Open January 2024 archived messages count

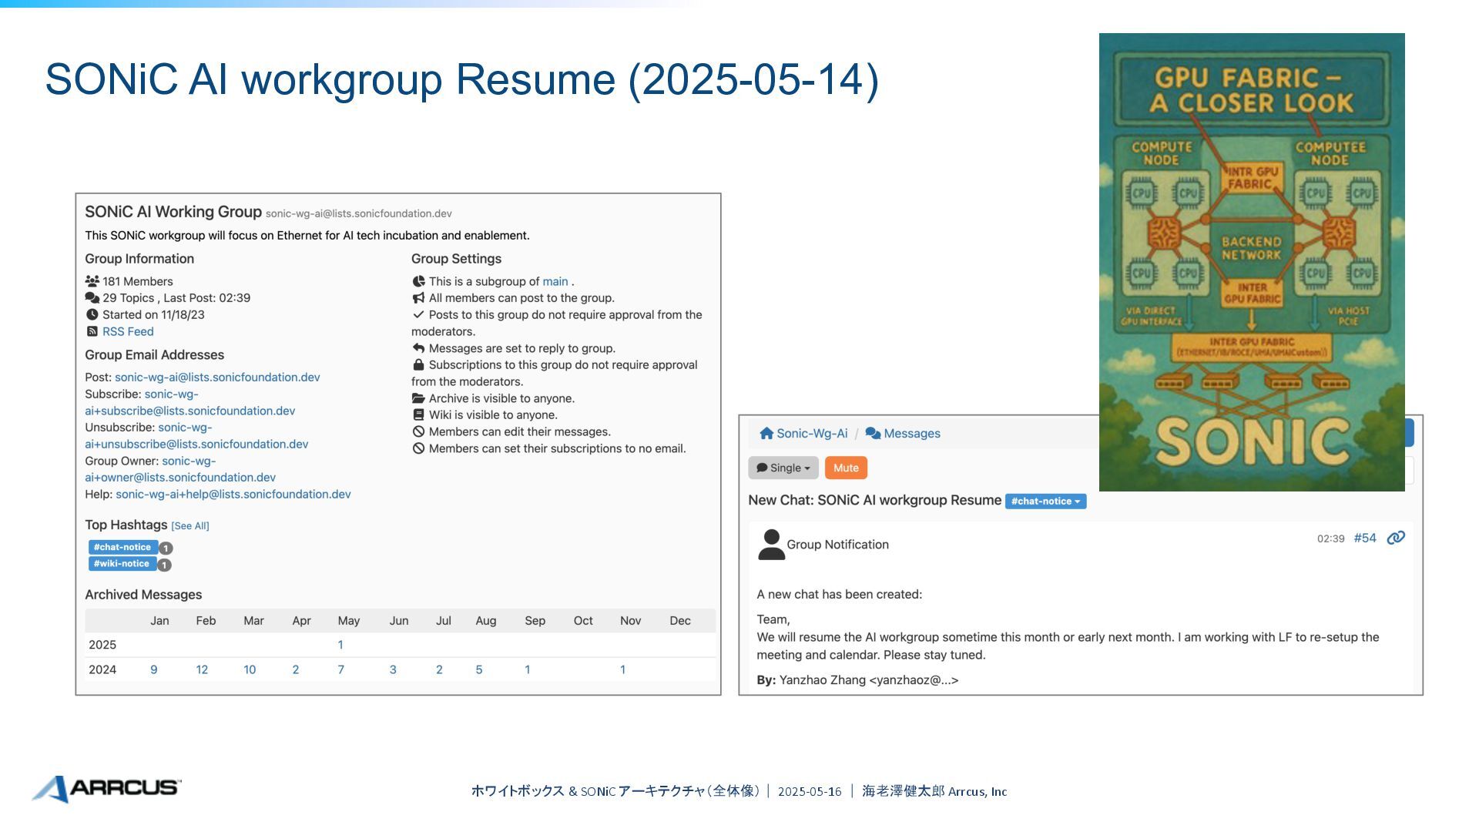tap(154, 669)
